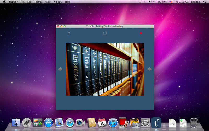Open the Window menu
Viewport: 209px width, 131px height.
(x=58, y=2)
